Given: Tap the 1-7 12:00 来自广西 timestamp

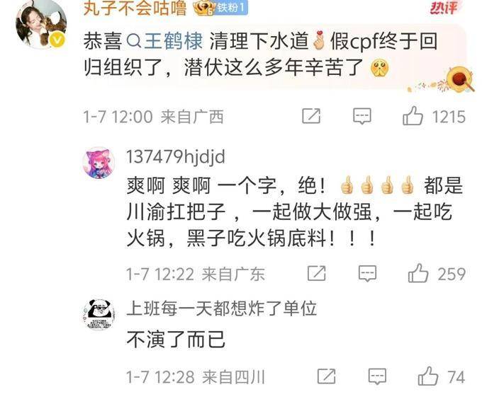Looking at the screenshot, I should click(x=153, y=117).
